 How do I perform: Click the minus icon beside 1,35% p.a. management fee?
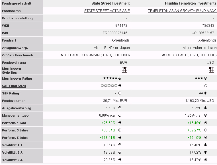click(206, 115)
